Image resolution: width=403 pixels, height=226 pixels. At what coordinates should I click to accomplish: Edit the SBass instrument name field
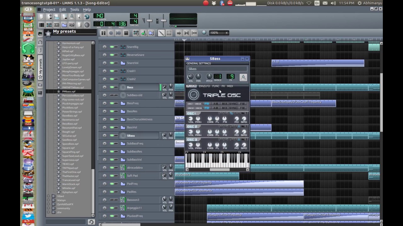coord(217,69)
